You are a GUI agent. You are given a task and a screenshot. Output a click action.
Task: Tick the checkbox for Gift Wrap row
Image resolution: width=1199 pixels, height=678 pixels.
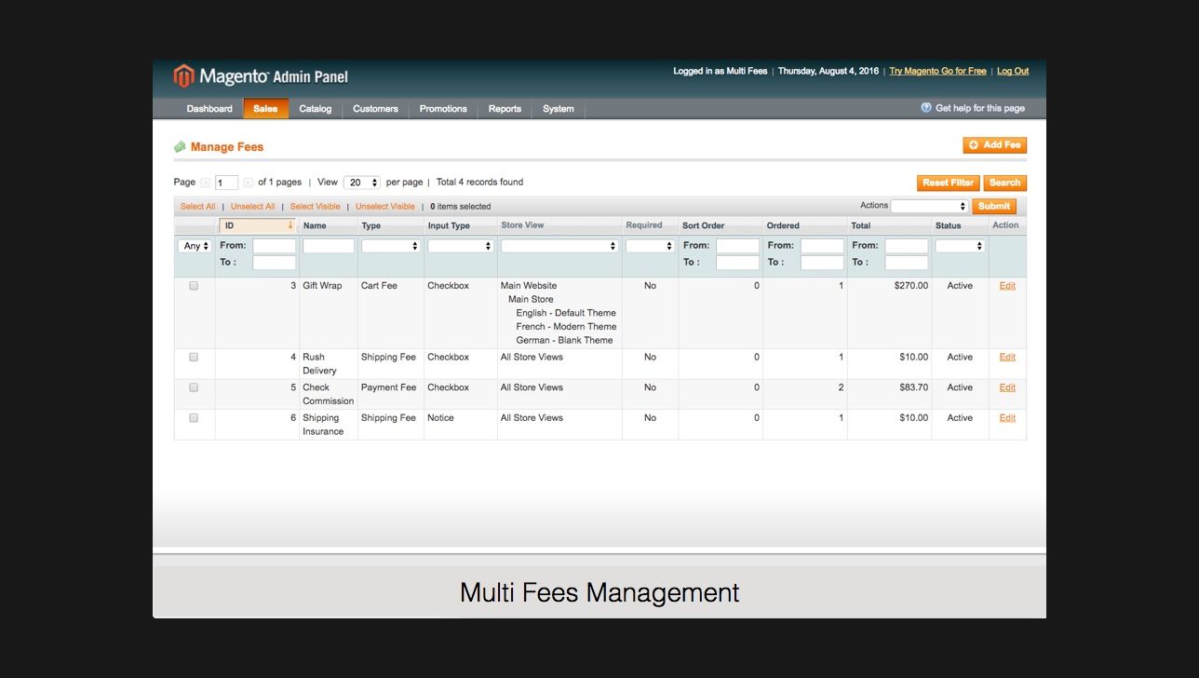click(x=194, y=286)
